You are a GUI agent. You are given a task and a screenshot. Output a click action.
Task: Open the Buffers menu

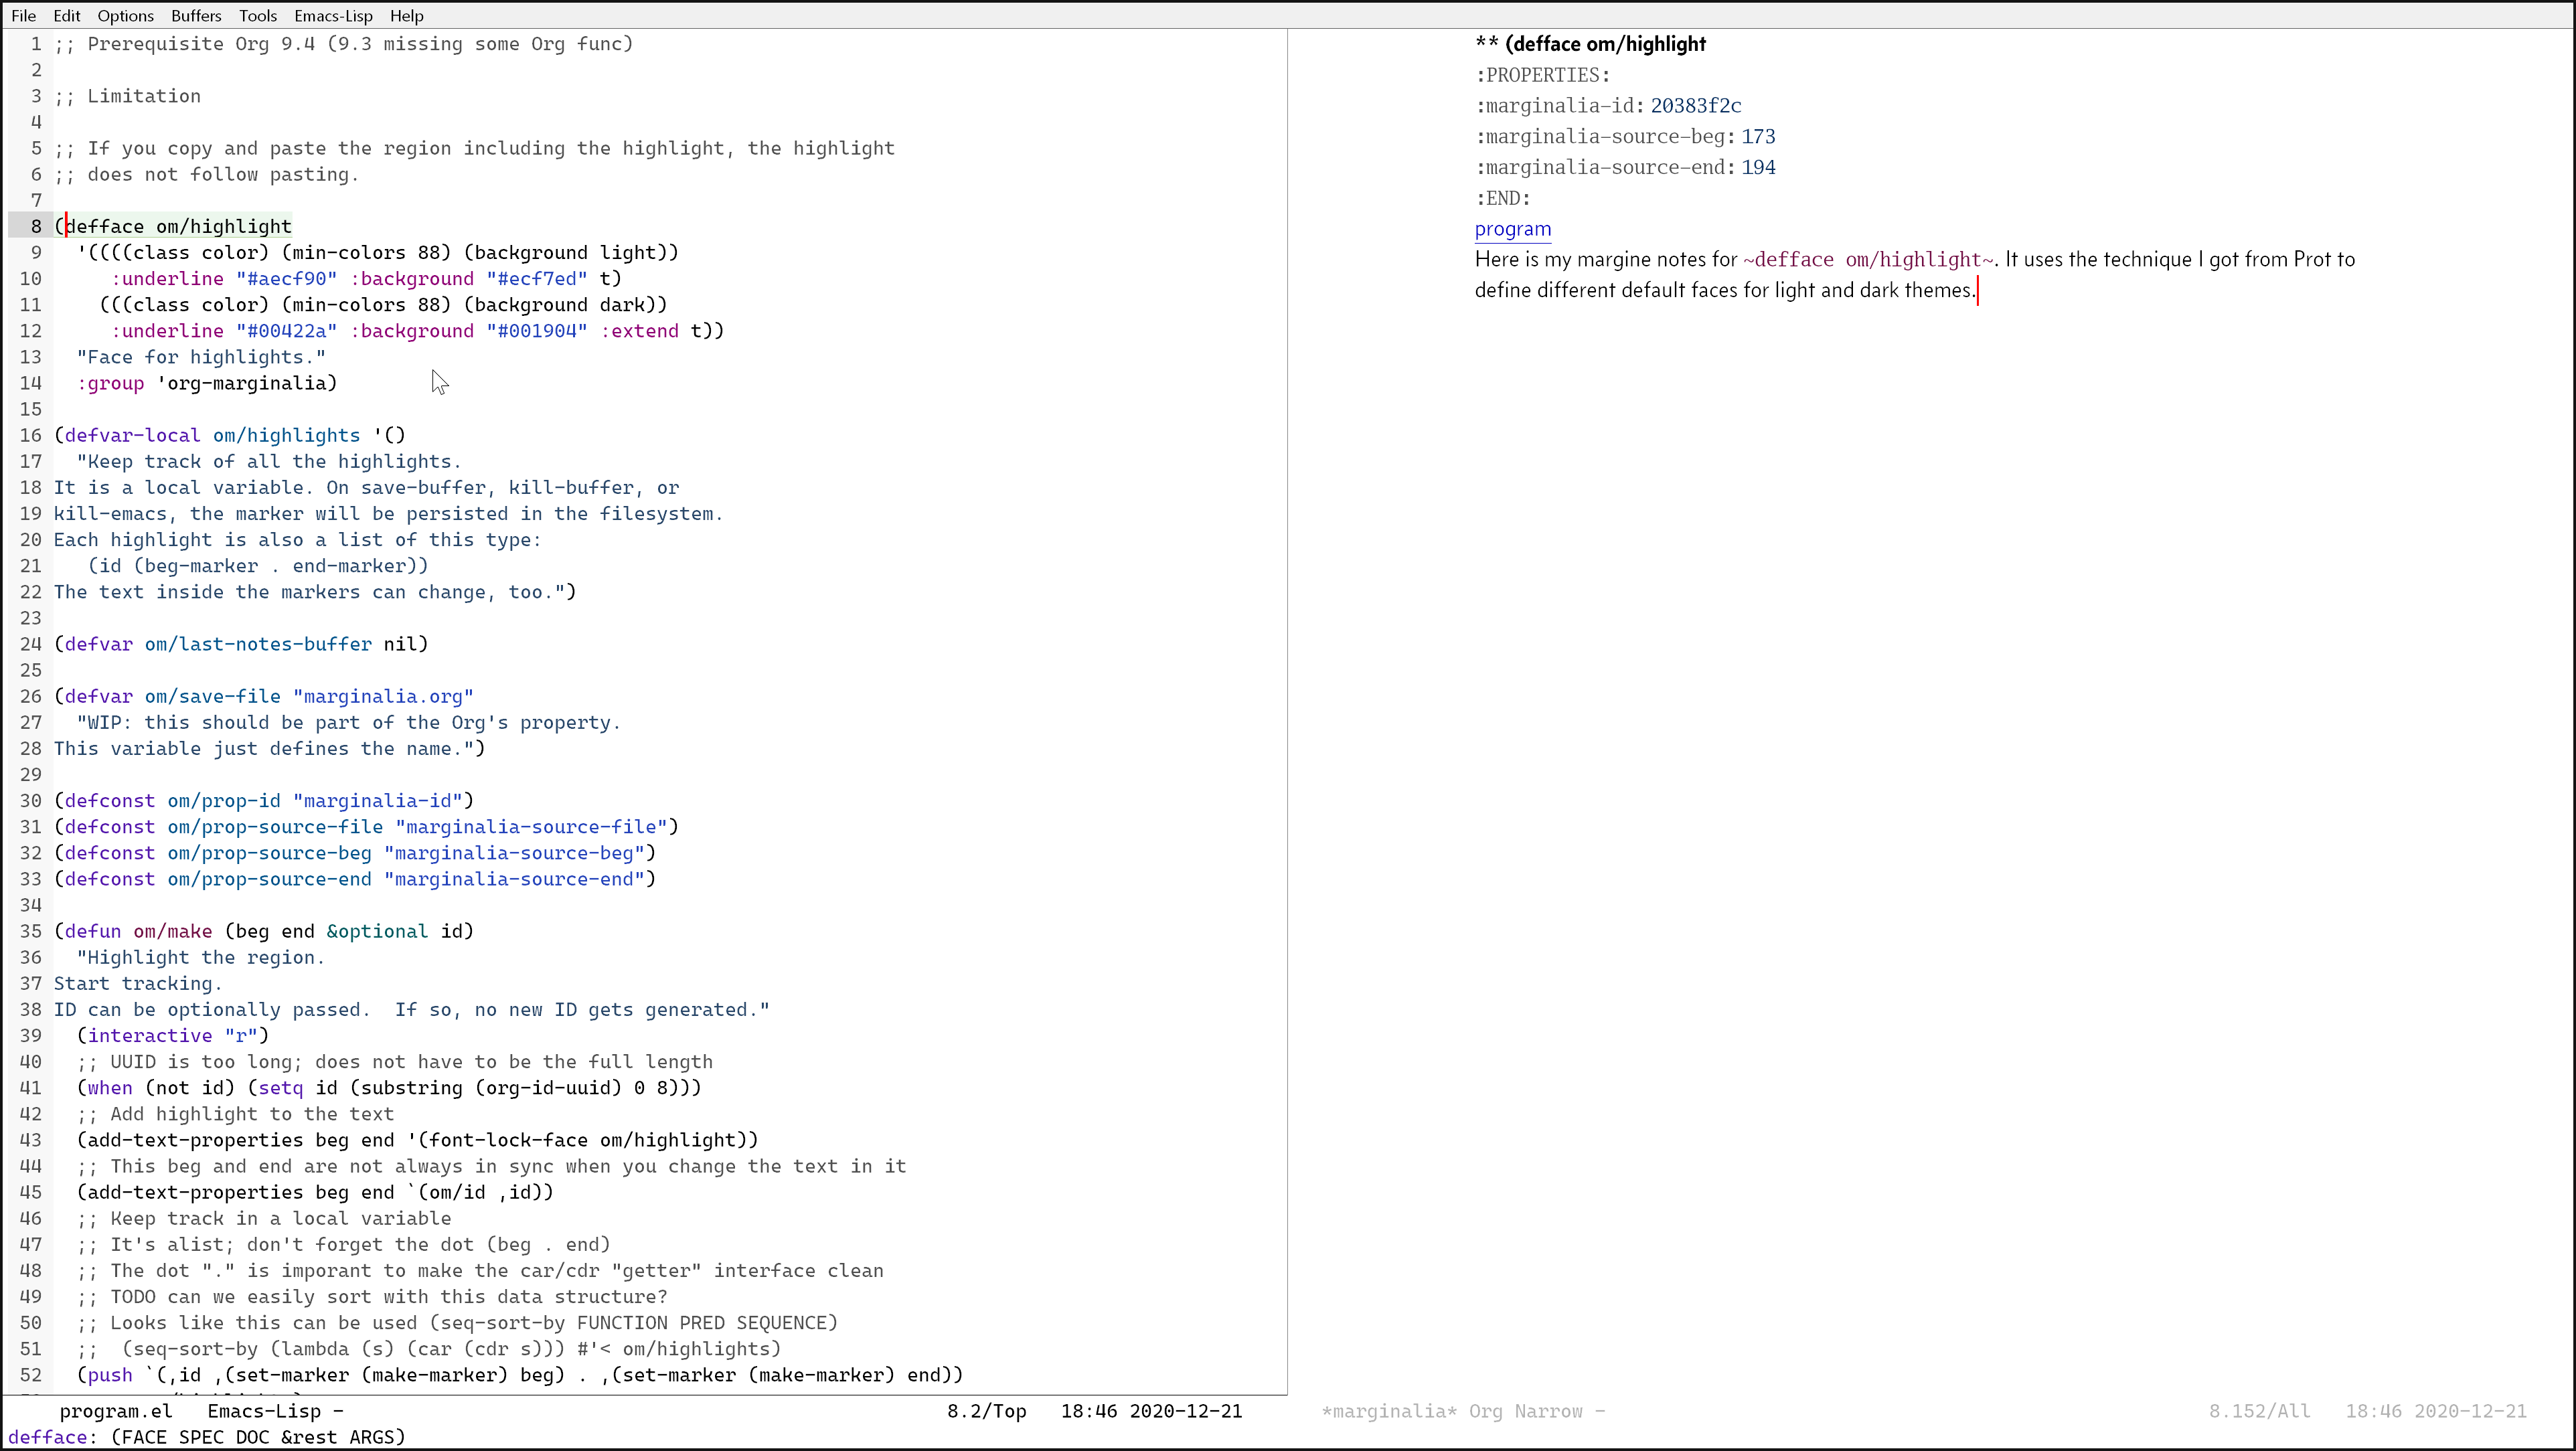196,16
